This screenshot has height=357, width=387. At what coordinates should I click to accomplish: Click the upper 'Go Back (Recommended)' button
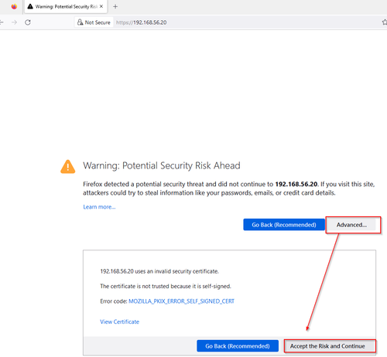284,225
